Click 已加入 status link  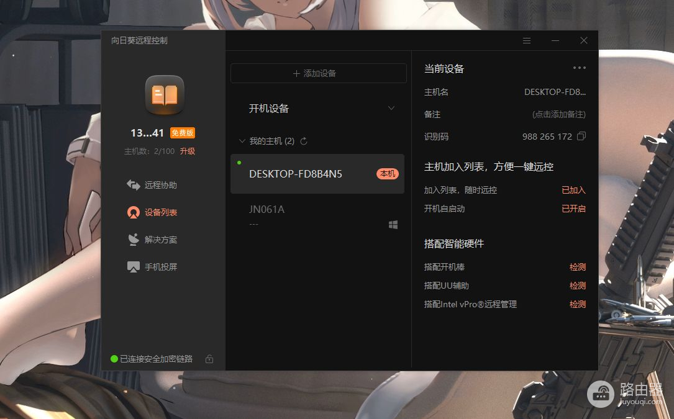tap(573, 190)
